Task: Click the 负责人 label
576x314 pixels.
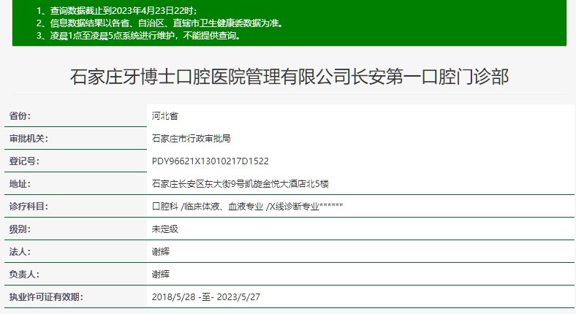Action: [x=24, y=275]
